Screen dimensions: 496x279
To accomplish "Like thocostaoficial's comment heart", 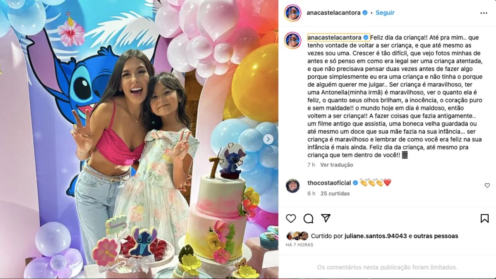I will (487, 186).
